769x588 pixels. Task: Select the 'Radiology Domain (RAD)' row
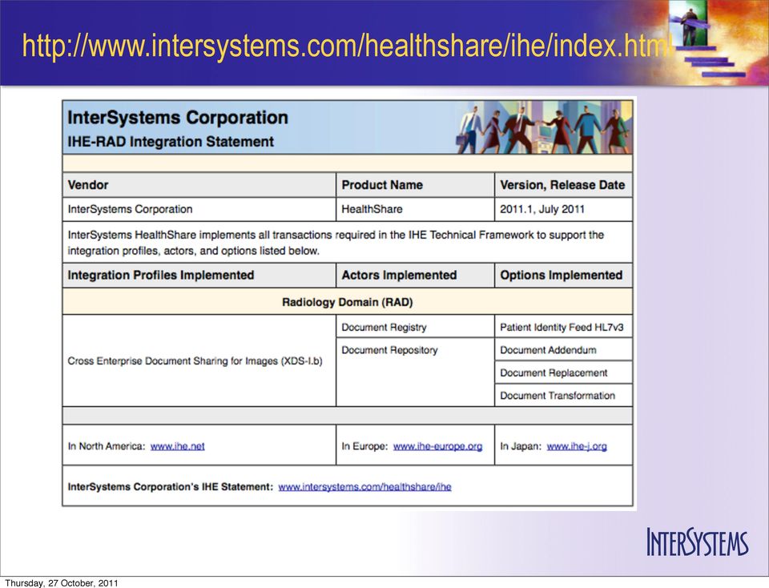(347, 301)
